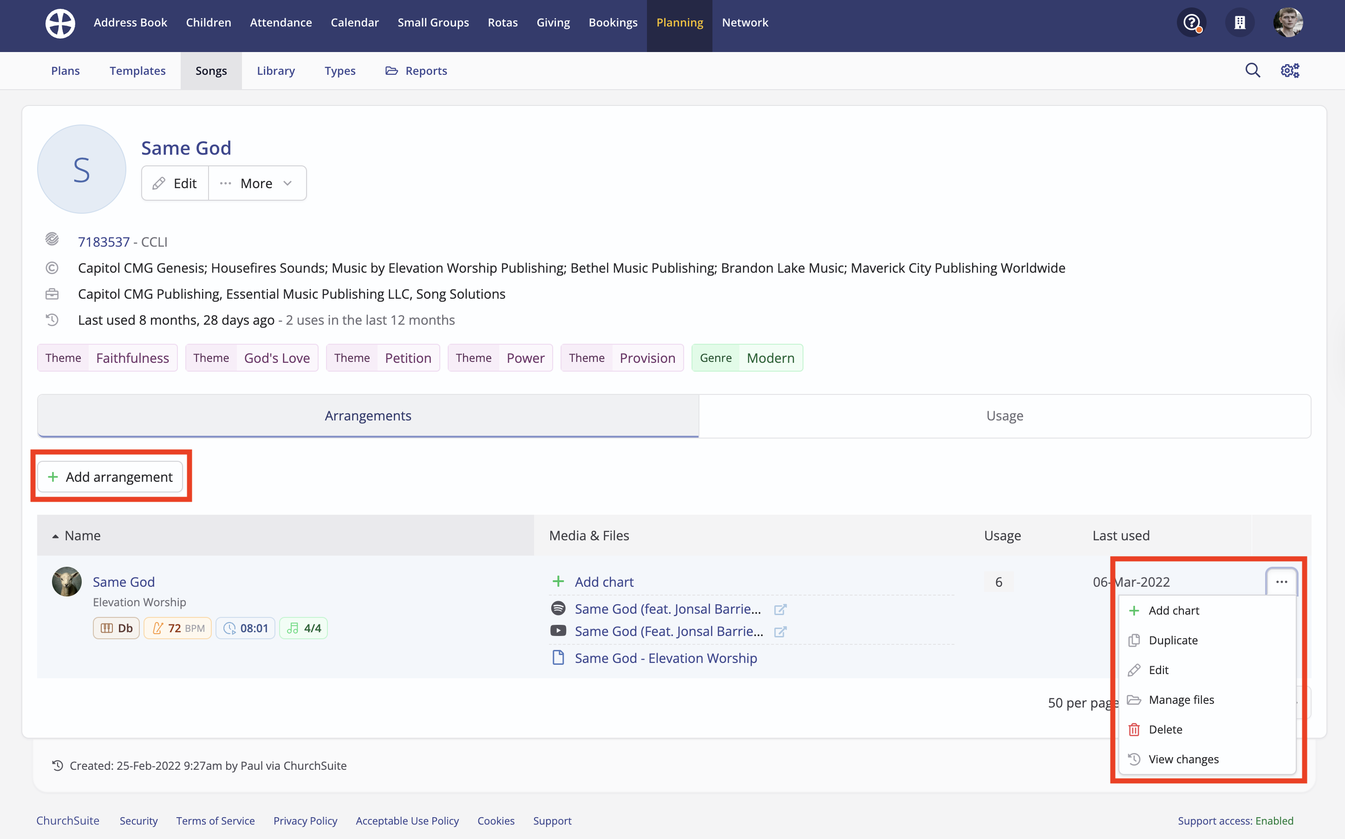Click the ChurchSuite logo icon
Image resolution: width=1345 pixels, height=839 pixels.
click(x=60, y=23)
